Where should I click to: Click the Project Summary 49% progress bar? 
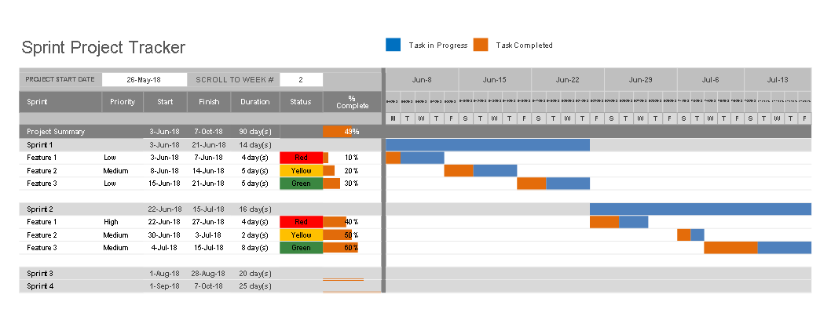[x=338, y=131]
